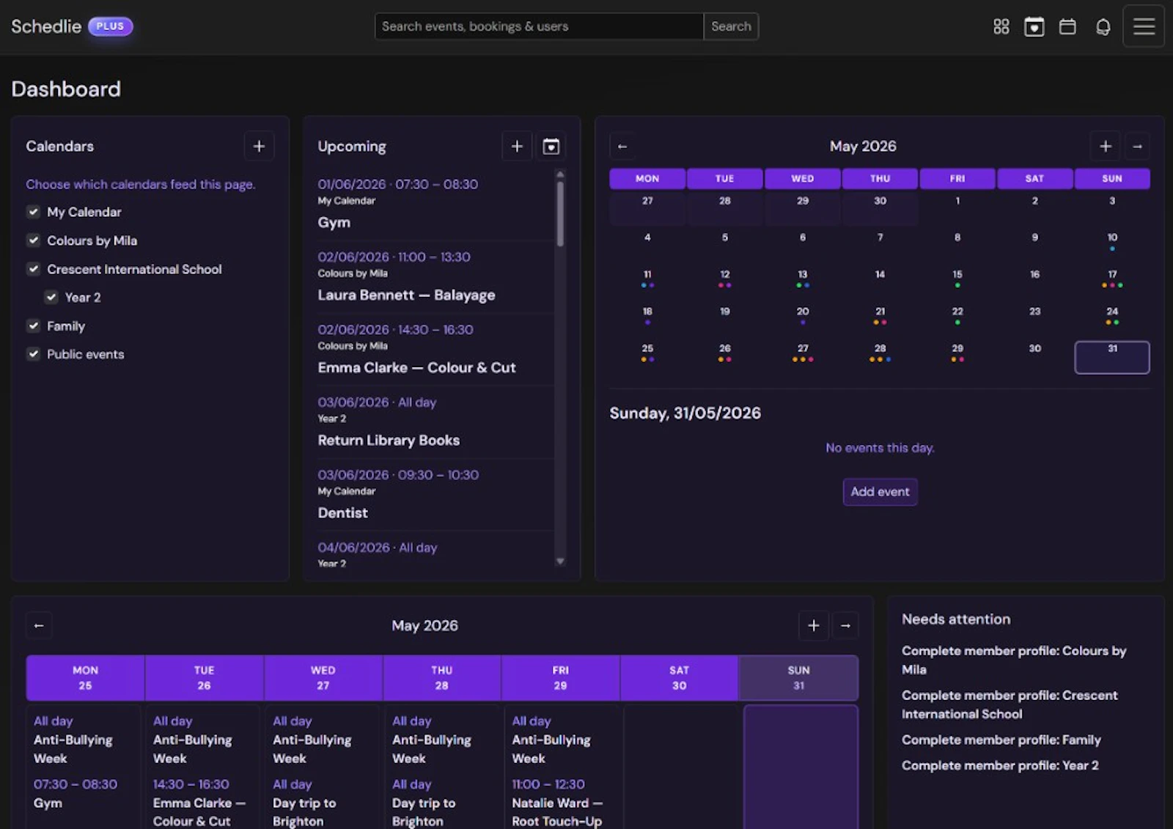This screenshot has width=1173, height=829.
Task: Click the Add event button
Action: pyautogui.click(x=880, y=492)
